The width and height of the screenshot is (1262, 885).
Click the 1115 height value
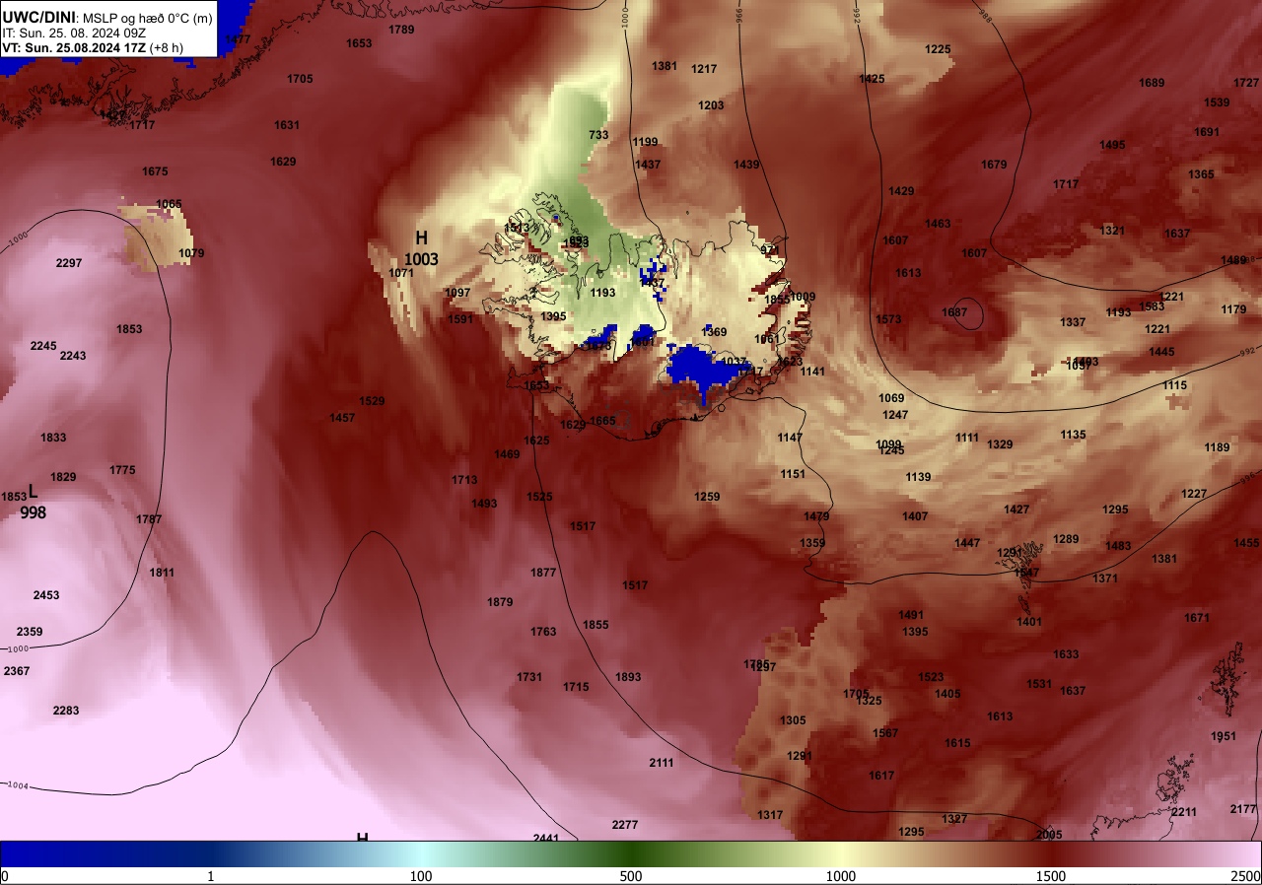tap(1174, 385)
